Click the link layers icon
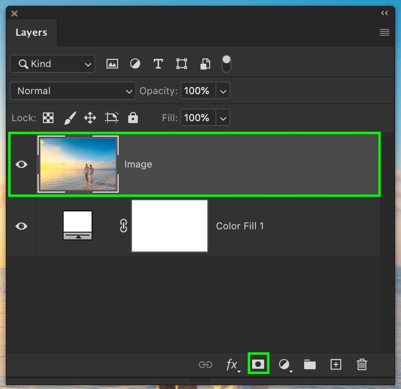401x389 pixels. pyautogui.click(x=205, y=364)
